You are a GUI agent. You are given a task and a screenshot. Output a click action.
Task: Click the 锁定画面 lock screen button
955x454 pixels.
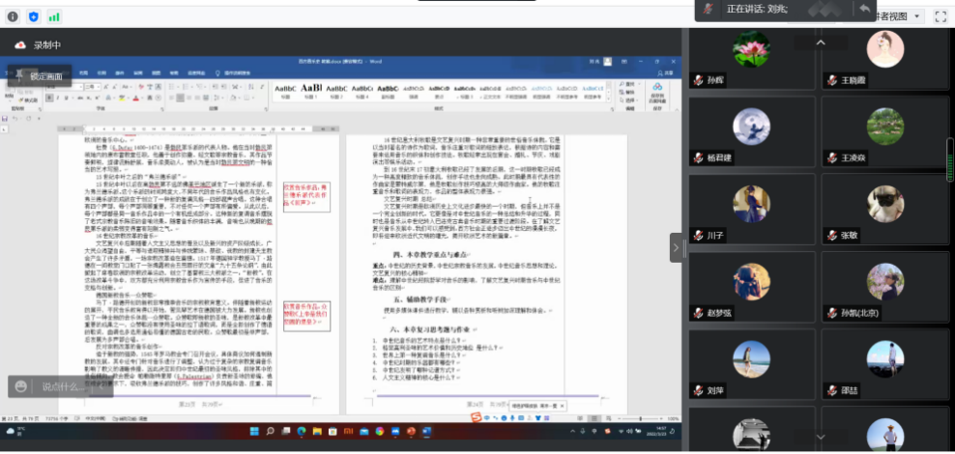pyautogui.click(x=45, y=76)
